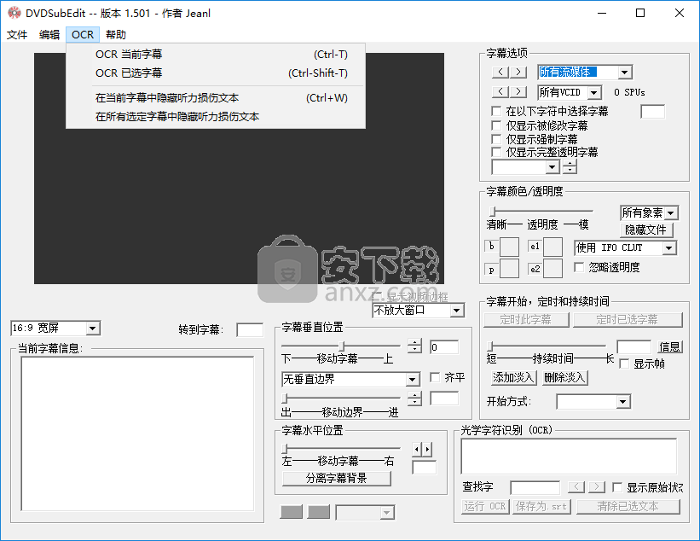This screenshot has width=700, height=541.
Task: Click the 光学字符识别 OCR output text box
Action: [569, 457]
